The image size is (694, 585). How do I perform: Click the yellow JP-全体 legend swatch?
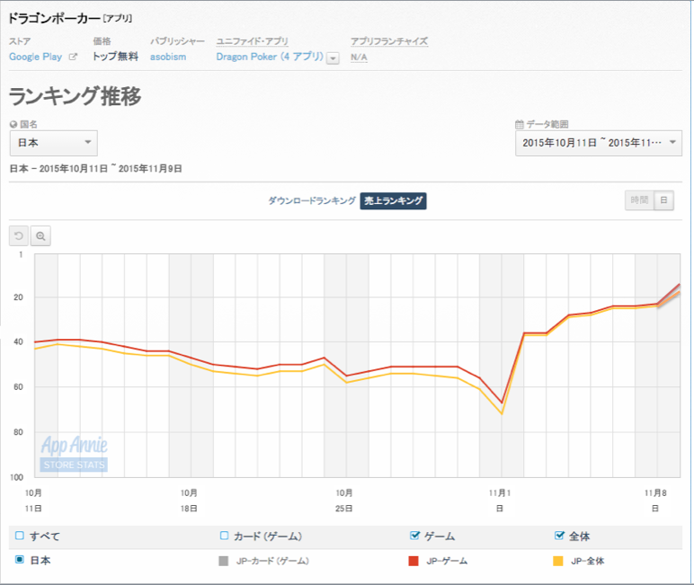[x=558, y=561]
